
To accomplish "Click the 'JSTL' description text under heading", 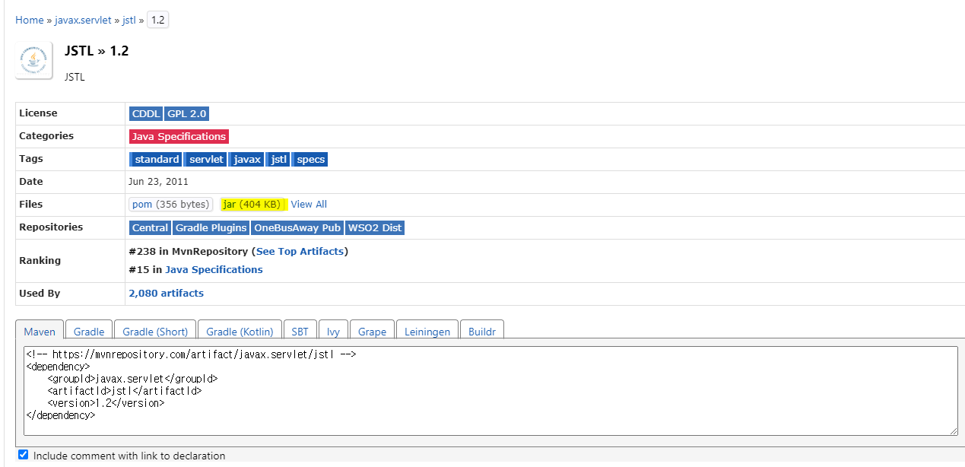I will (x=75, y=77).
